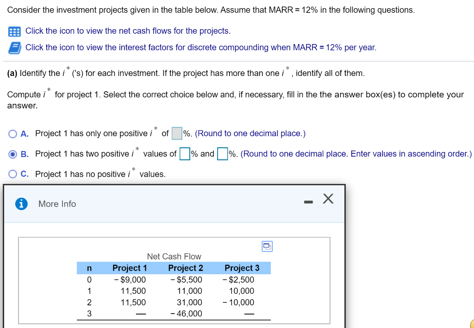Click the grid icon before the cash flows link
The width and height of the screenshot is (474, 328).
15,31
